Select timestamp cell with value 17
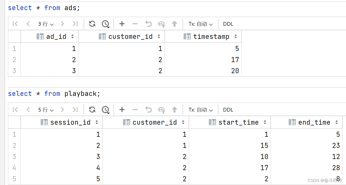346x185 pixels. coord(203,60)
